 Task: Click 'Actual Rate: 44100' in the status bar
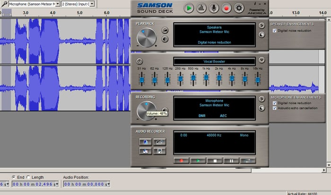(302, 194)
